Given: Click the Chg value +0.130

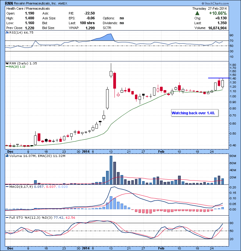Looking at the screenshot, I should [x=221, y=18].
